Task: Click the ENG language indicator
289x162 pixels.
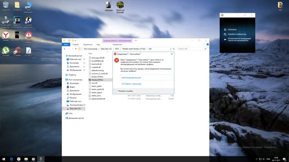Action: [268, 159]
